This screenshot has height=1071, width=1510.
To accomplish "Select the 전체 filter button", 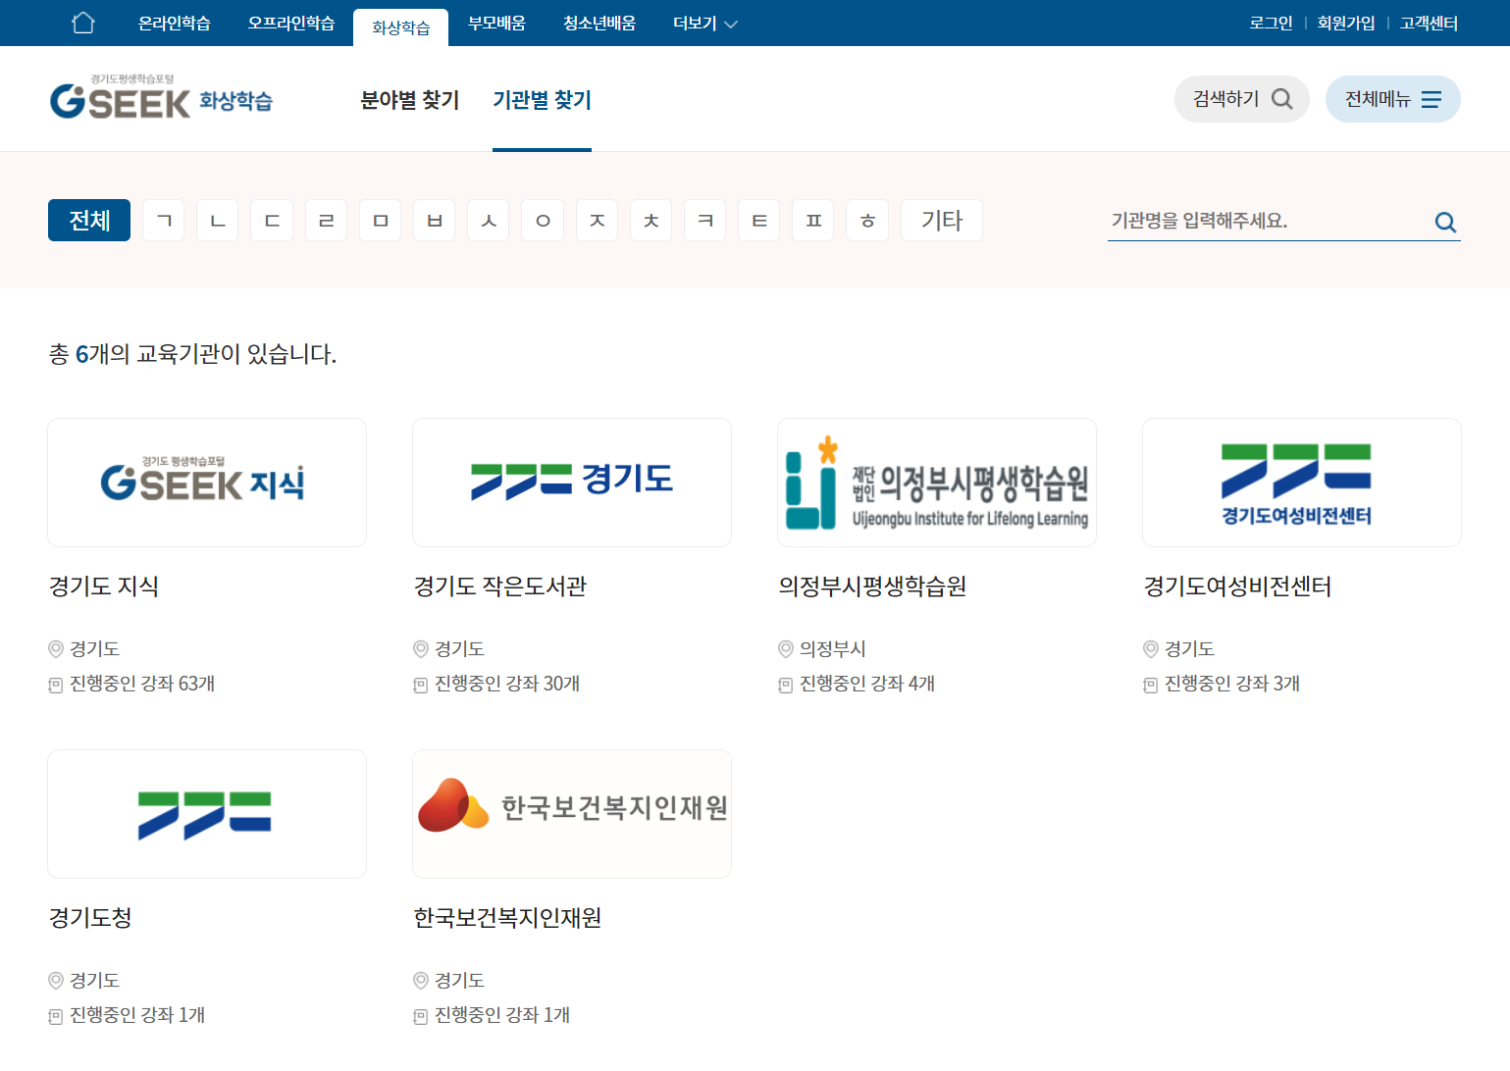I will tap(88, 220).
